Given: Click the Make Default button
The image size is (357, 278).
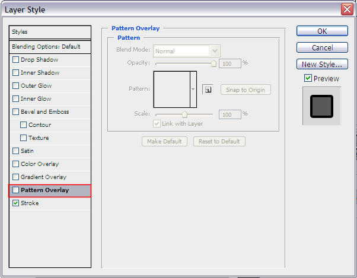Looking at the screenshot, I should (164, 141).
